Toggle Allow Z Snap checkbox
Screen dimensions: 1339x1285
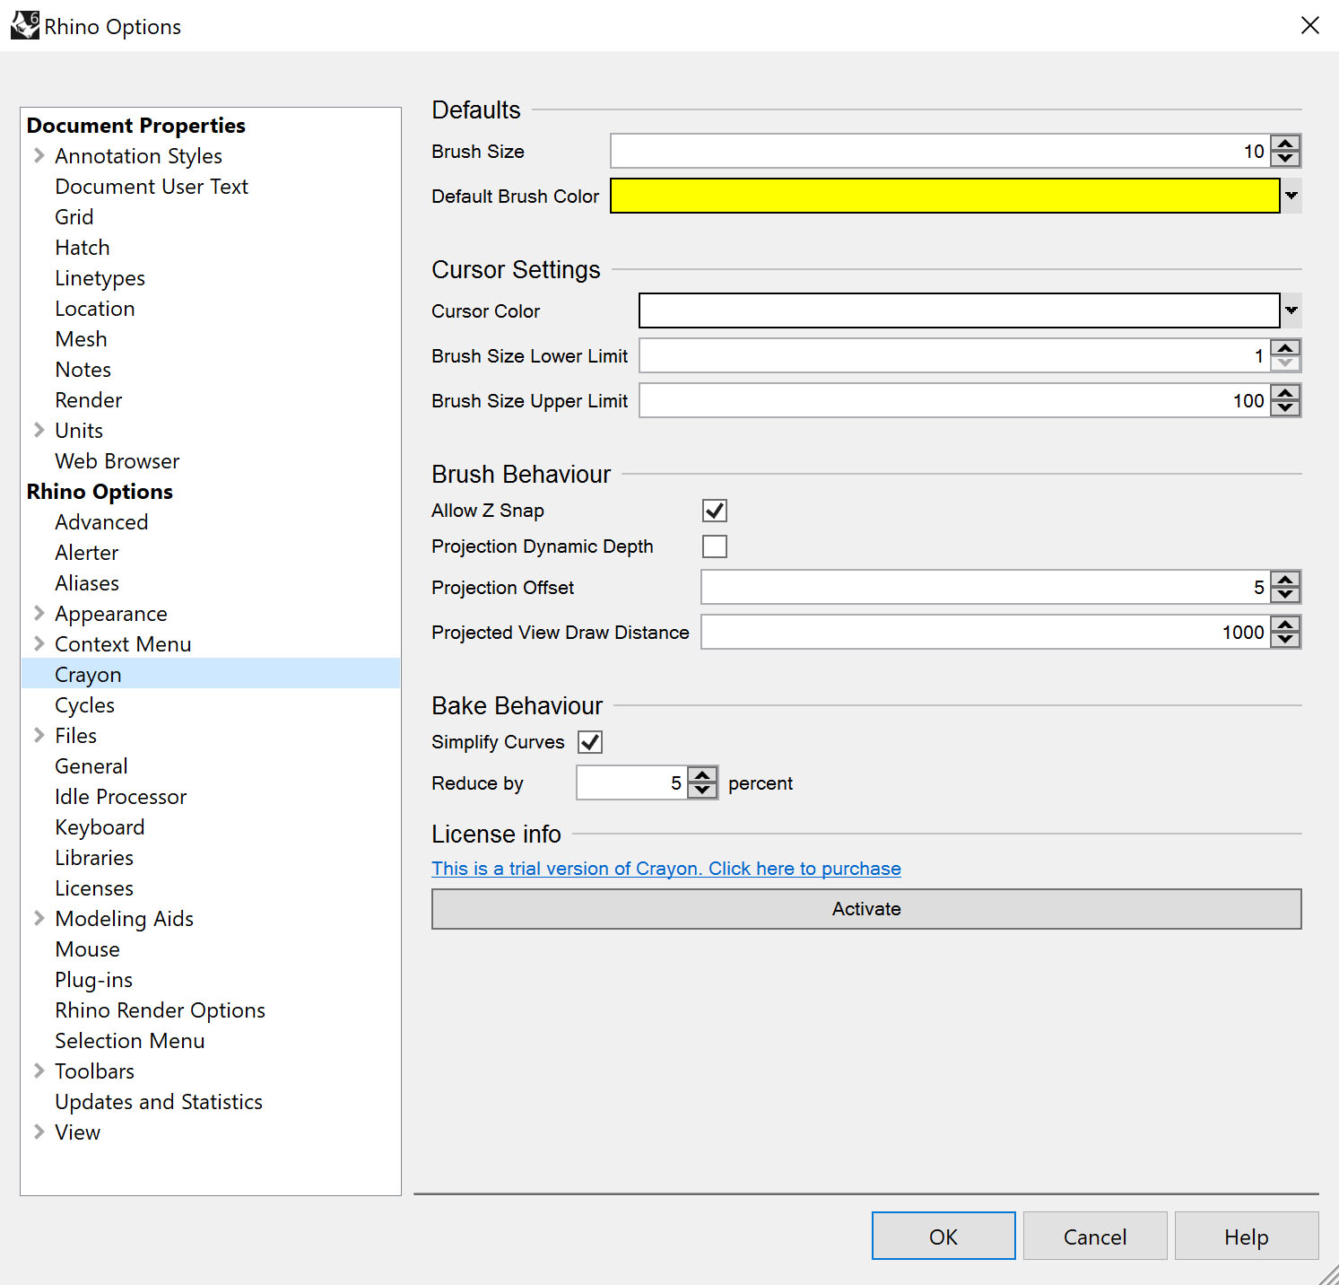(x=715, y=511)
